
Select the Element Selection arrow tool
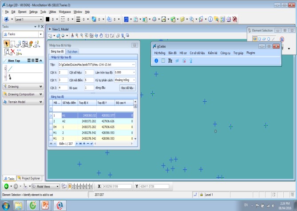click(7, 43)
